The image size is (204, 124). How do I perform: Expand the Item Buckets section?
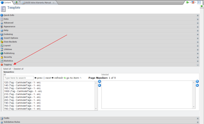coord(198,42)
